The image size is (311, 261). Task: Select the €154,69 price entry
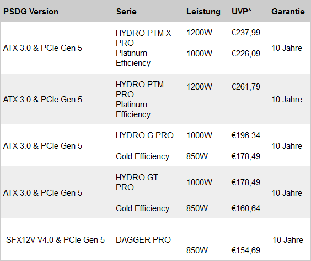click(x=245, y=250)
